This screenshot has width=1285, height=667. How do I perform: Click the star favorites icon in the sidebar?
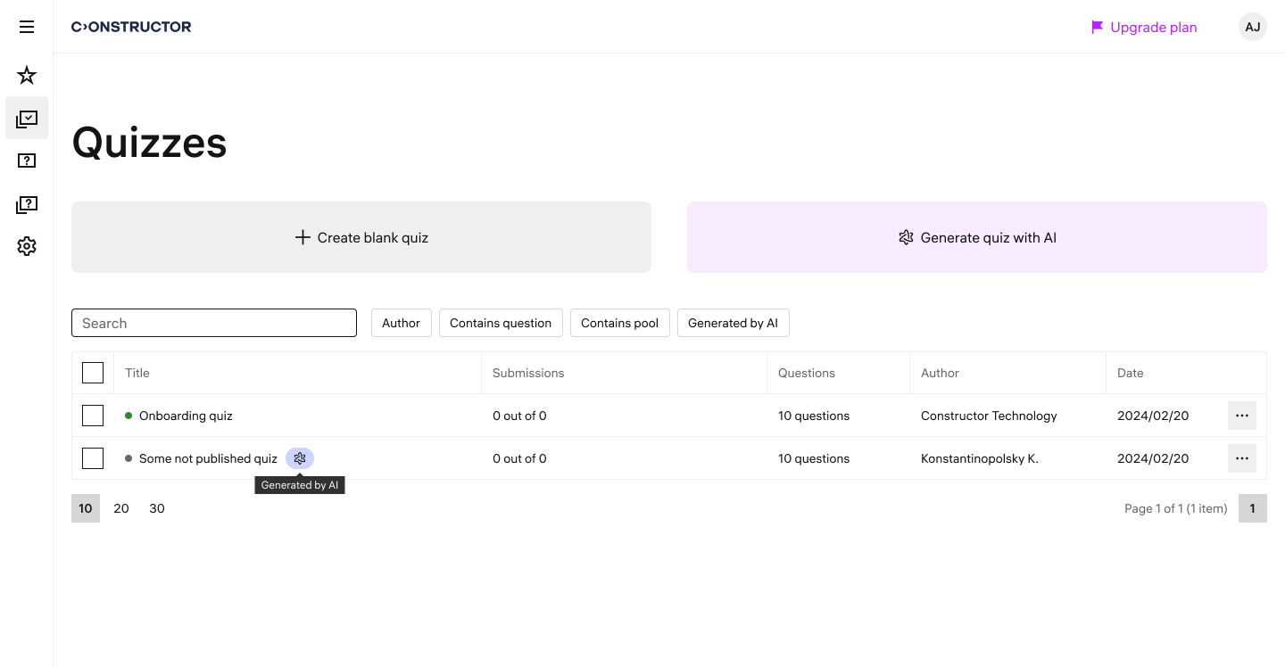(x=27, y=75)
